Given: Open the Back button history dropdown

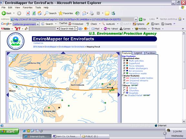Looking at the screenshot, I should (x=14, y=13).
